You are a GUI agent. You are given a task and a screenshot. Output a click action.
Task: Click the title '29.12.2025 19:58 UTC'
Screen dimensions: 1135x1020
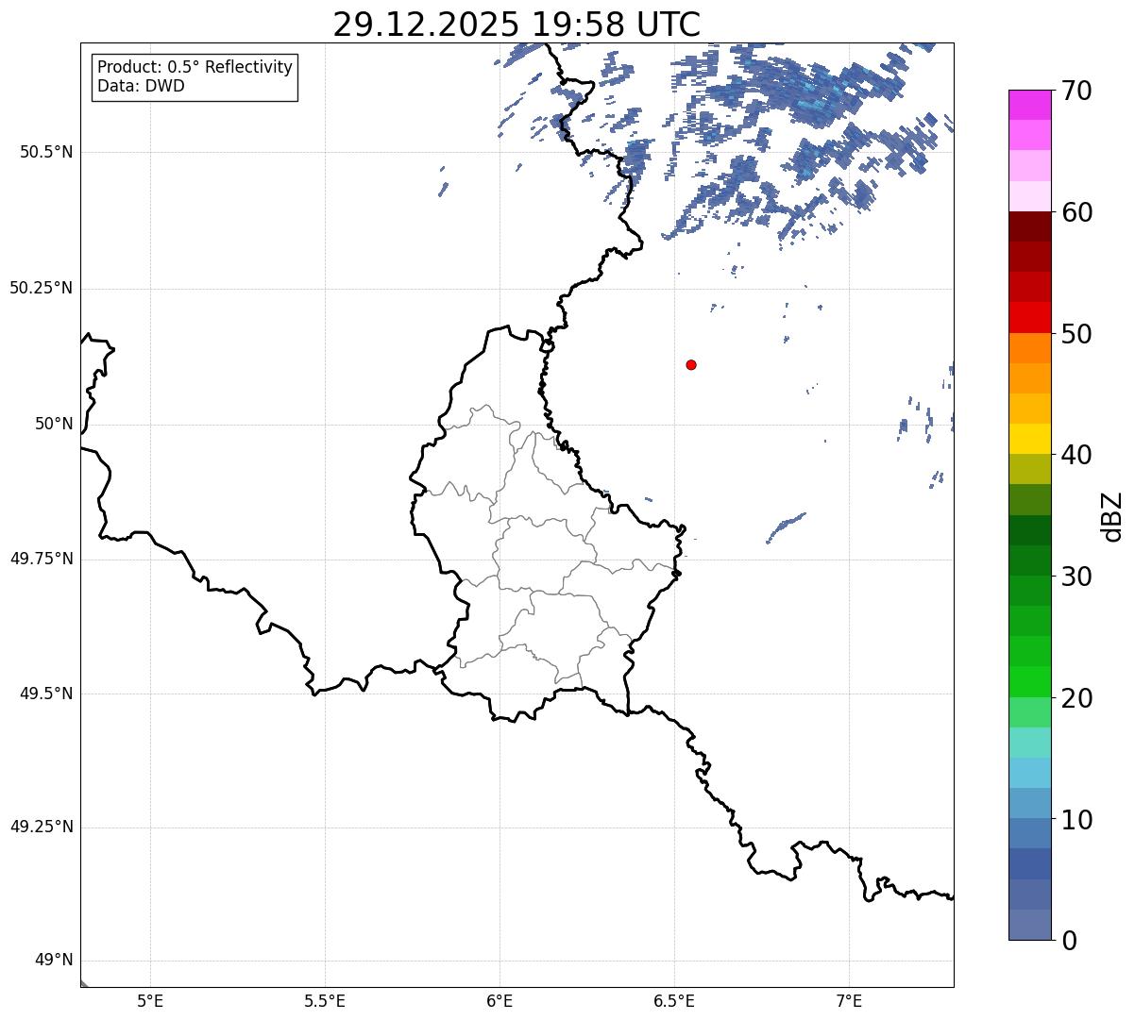tap(517, 25)
